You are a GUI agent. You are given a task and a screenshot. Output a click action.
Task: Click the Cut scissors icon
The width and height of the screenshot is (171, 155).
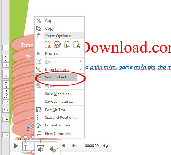click(x=39, y=21)
